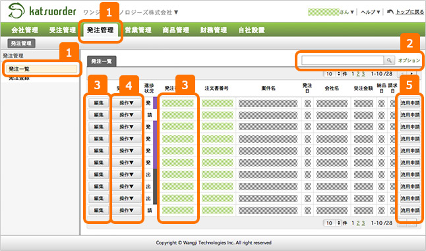Click 流用申請 button in the fourth row
This screenshot has width=426, height=251.
click(410, 139)
